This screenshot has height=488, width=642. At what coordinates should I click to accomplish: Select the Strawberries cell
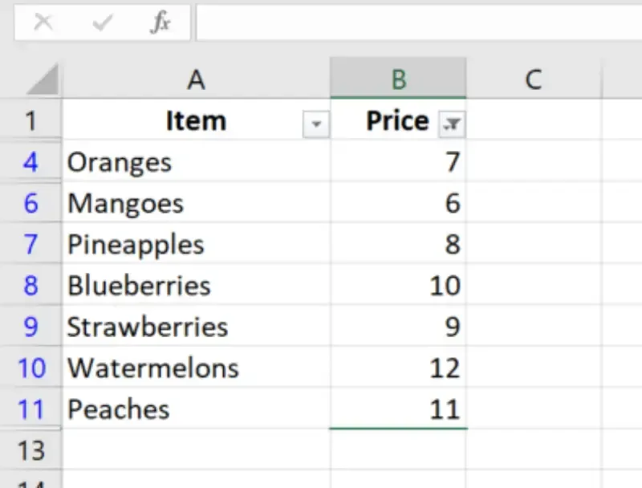[x=196, y=327]
